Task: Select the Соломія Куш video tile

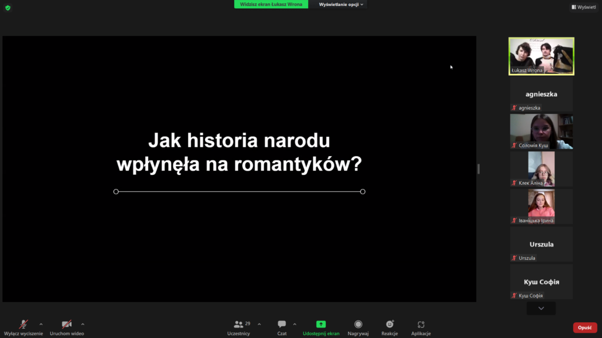Action: coord(541,131)
